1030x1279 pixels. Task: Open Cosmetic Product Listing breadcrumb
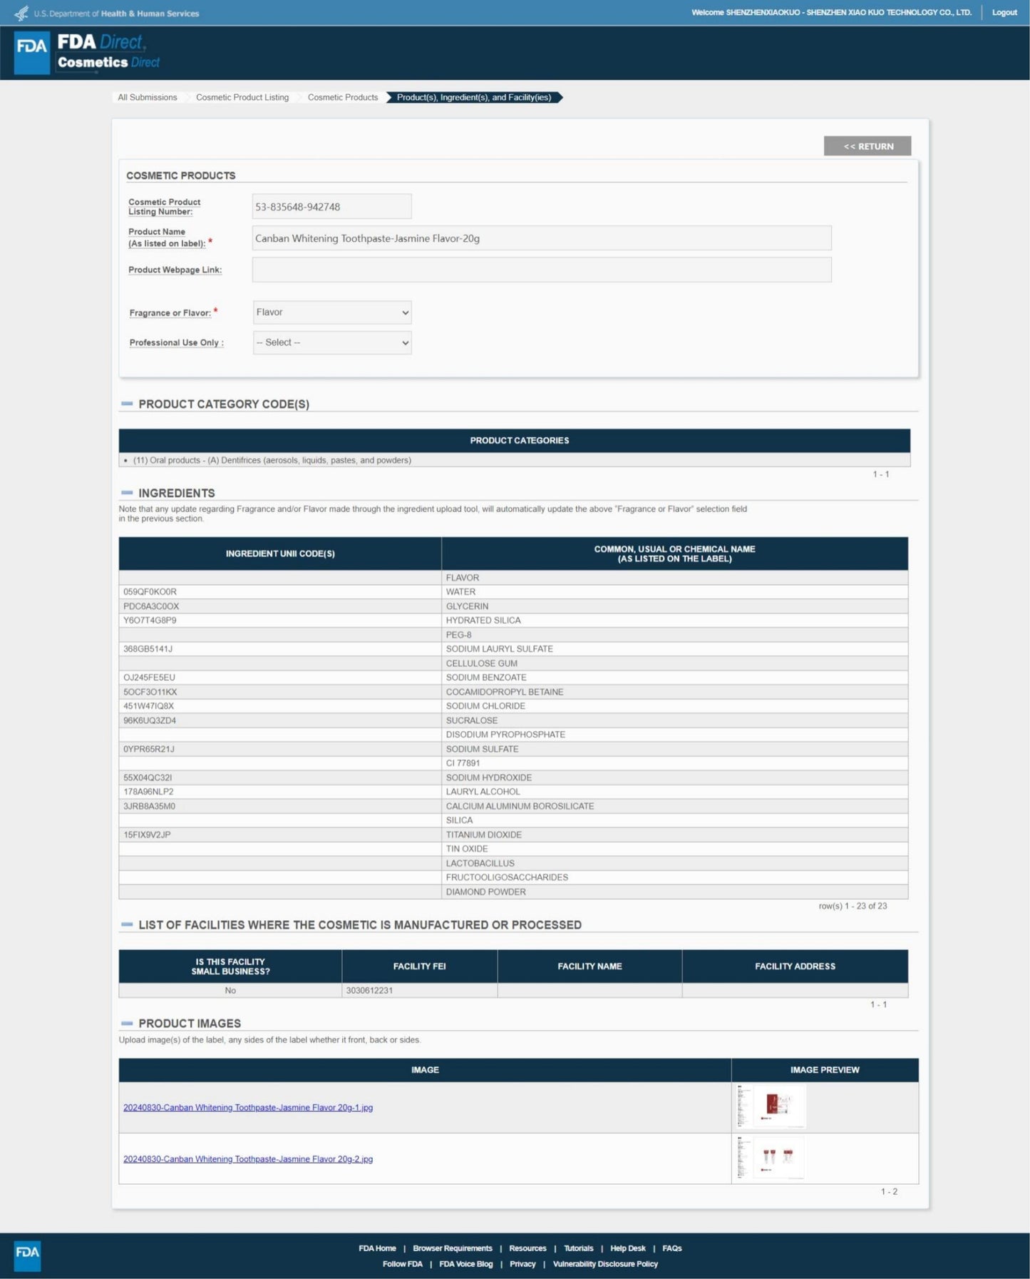[242, 98]
